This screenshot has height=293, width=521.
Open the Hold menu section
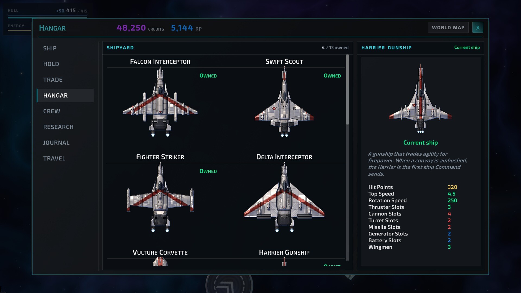[x=65, y=64]
